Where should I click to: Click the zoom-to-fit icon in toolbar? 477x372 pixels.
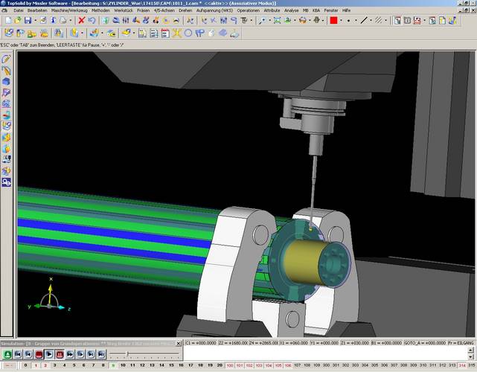click(x=277, y=20)
